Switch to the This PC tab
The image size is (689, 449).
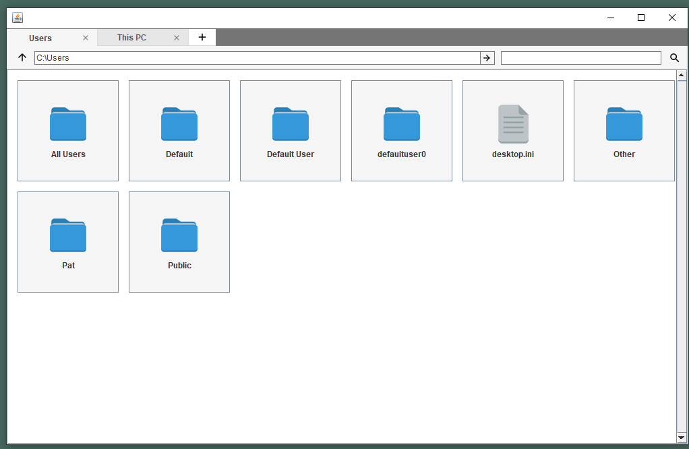(133, 37)
